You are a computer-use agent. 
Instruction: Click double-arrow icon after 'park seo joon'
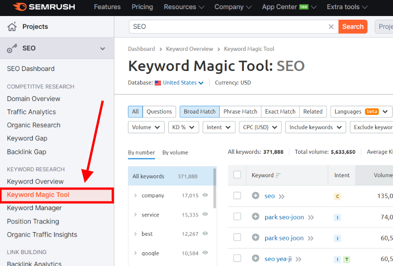pos(310,238)
